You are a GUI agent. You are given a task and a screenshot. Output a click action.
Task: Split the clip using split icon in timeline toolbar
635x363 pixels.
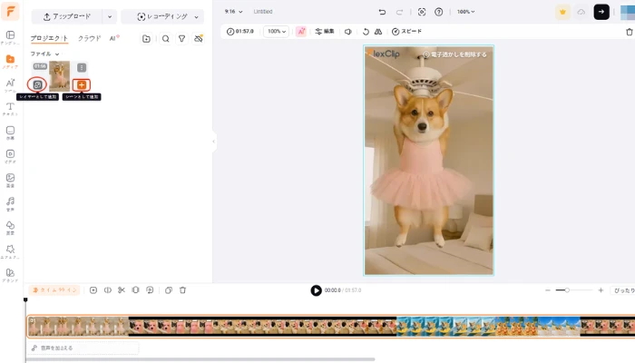tap(108, 290)
